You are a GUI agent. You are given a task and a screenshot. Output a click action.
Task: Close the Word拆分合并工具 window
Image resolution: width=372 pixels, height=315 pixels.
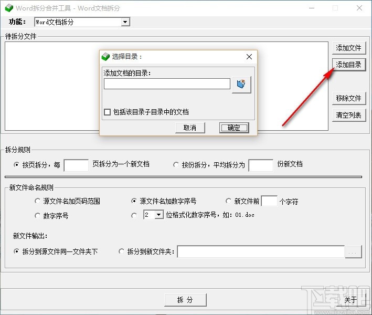(x=359, y=8)
